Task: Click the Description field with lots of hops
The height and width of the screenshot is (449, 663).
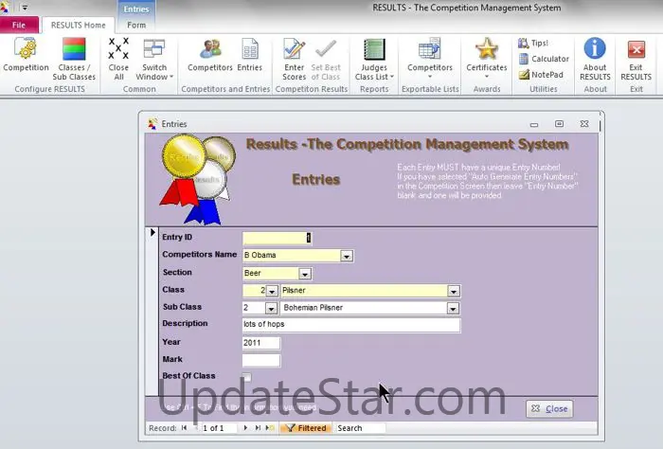Action: coord(351,325)
